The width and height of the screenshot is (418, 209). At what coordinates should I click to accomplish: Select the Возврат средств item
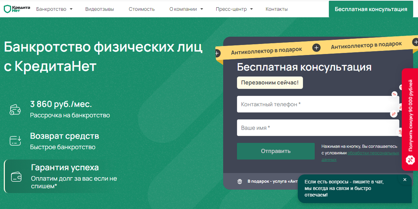click(54, 141)
